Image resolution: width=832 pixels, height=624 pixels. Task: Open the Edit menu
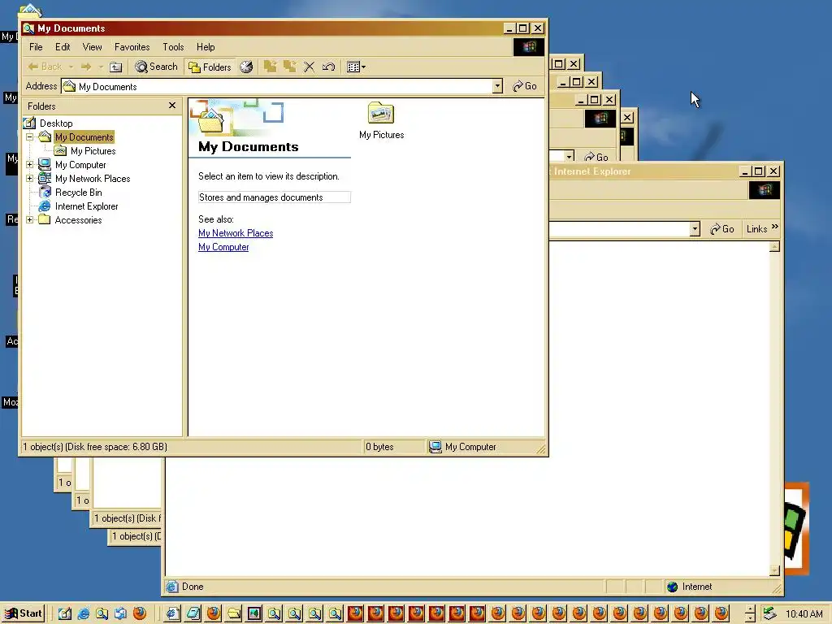click(63, 47)
